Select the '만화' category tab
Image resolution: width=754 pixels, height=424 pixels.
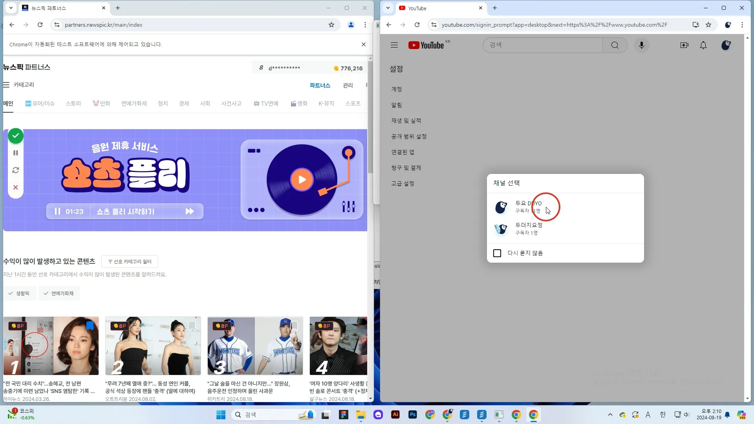pyautogui.click(x=101, y=103)
